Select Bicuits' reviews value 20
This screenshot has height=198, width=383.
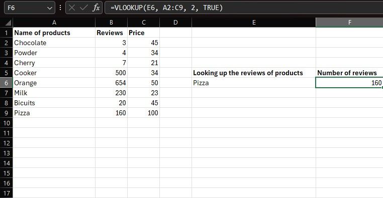pyautogui.click(x=111, y=103)
